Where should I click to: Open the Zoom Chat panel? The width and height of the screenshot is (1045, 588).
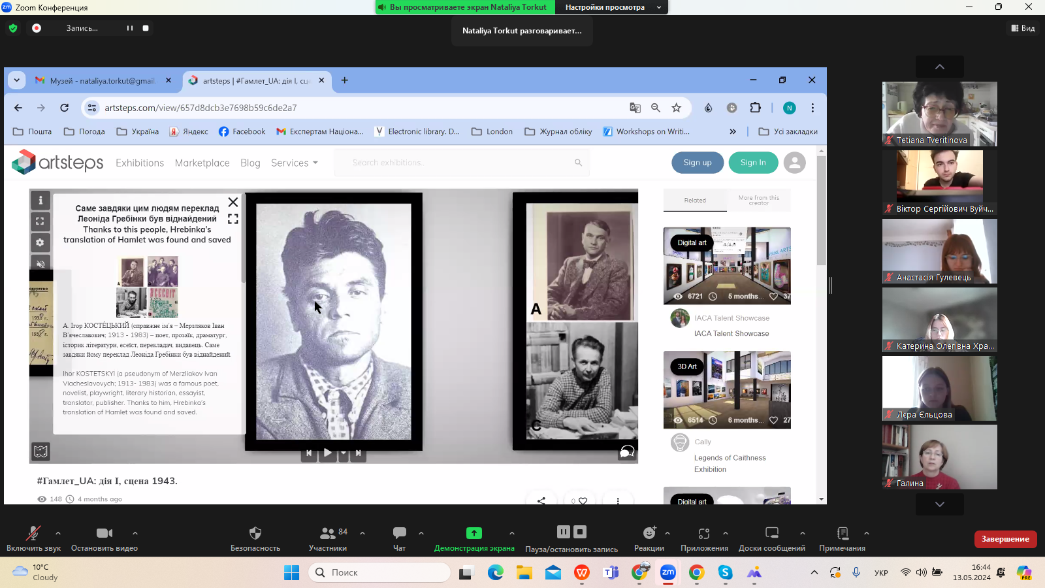(x=399, y=533)
